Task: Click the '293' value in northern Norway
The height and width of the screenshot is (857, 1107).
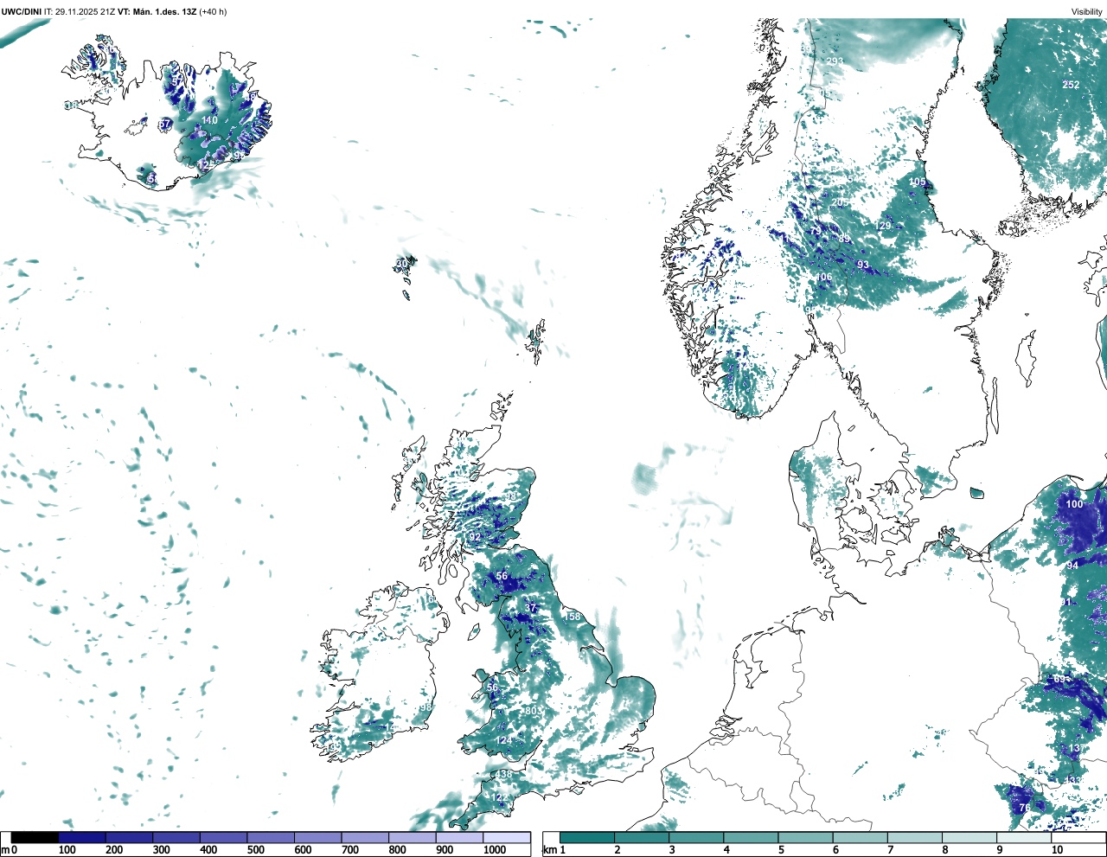Action: (835, 61)
